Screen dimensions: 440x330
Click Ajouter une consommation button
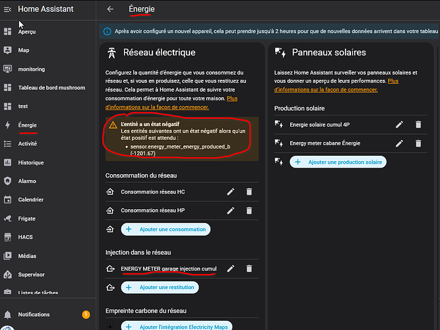click(x=166, y=229)
